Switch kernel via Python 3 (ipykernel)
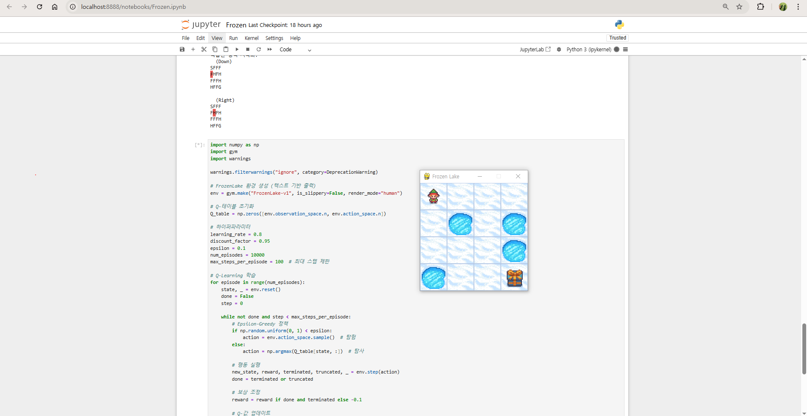 (589, 49)
